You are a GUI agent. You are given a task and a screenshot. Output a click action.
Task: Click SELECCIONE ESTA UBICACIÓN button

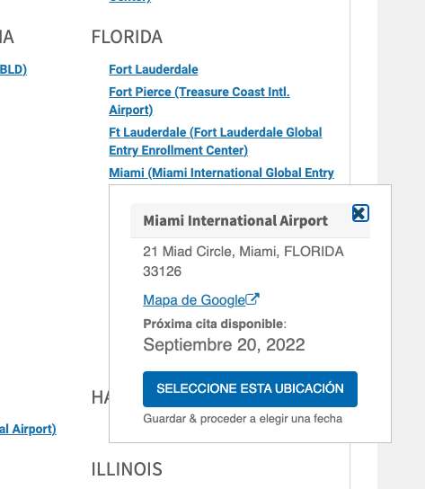(250, 389)
